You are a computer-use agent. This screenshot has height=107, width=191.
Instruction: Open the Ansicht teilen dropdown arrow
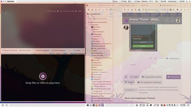32,50
